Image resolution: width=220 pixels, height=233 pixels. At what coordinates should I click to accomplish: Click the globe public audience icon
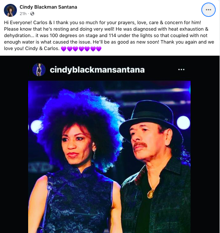pyautogui.click(x=32, y=14)
